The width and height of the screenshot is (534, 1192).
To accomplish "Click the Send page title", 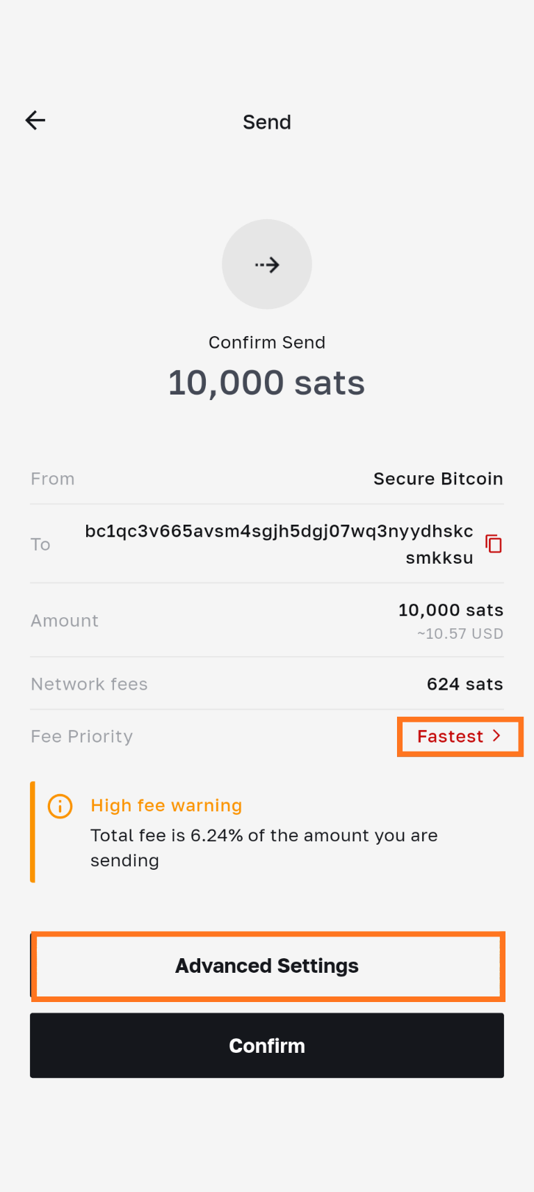I will pos(267,122).
